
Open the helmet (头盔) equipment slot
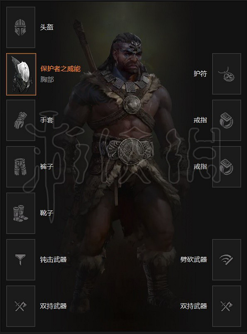pyautogui.click(x=21, y=27)
